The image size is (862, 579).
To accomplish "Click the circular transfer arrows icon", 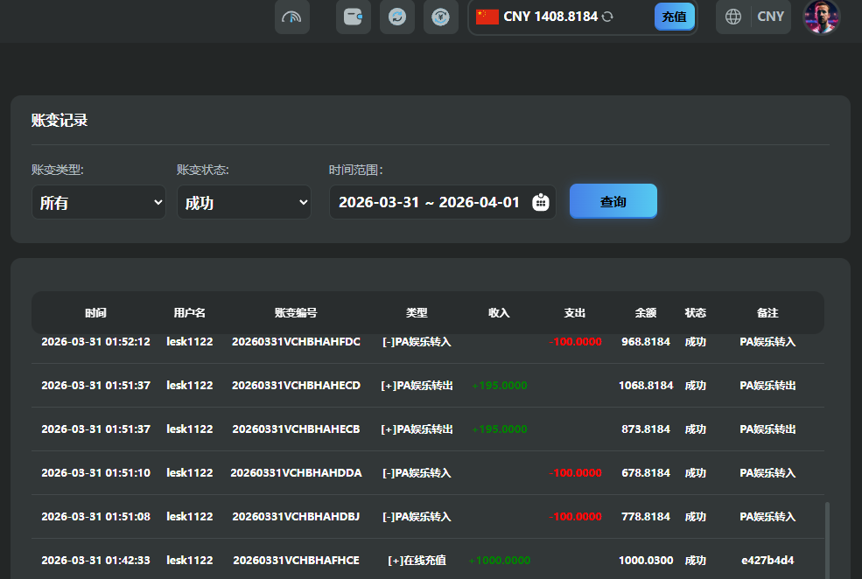I will click(397, 17).
